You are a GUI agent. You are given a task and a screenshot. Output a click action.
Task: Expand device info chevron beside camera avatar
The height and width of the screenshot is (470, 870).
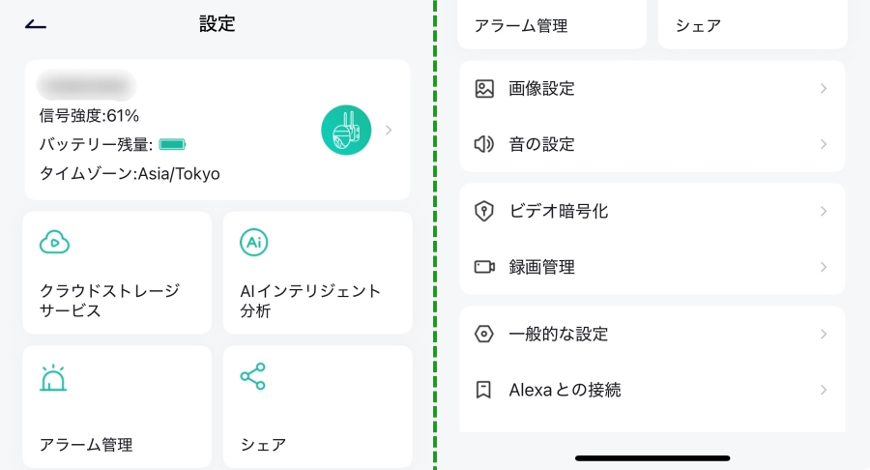click(389, 130)
